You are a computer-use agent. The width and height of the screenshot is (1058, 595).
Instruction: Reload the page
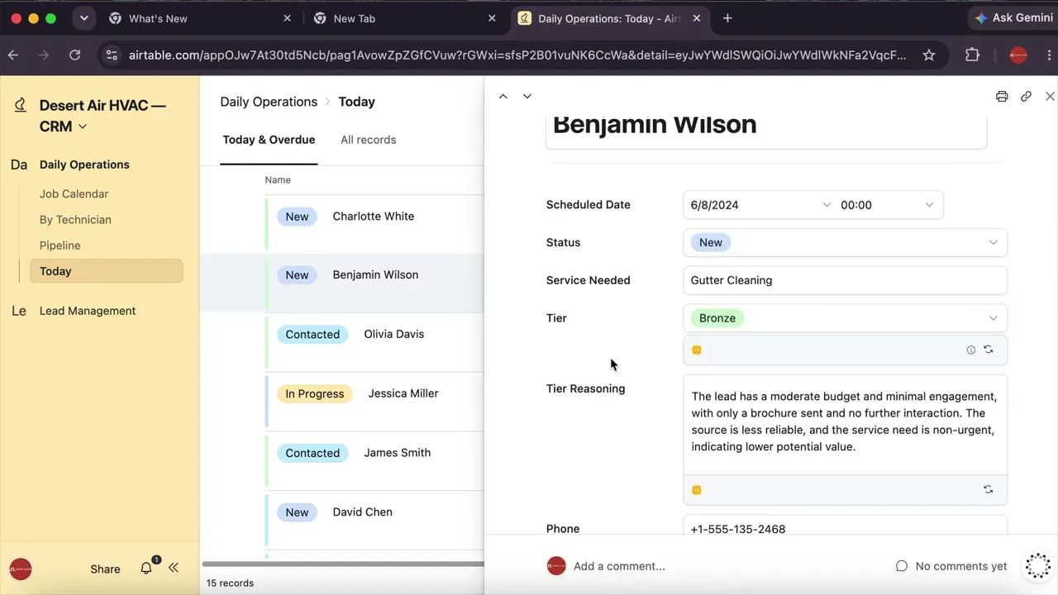(74, 55)
